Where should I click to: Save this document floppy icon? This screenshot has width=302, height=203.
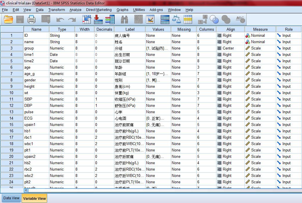20,19
